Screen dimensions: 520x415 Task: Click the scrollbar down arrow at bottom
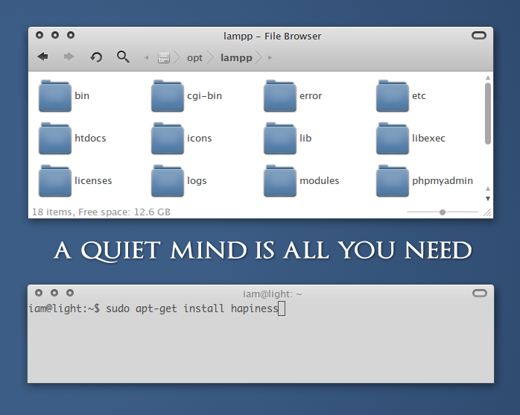488,198
